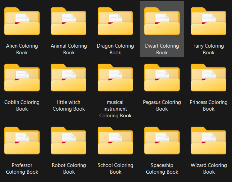The height and width of the screenshot is (182, 232).
Task: Click the Professor Coloring Book folder icon
Action: click(x=22, y=140)
